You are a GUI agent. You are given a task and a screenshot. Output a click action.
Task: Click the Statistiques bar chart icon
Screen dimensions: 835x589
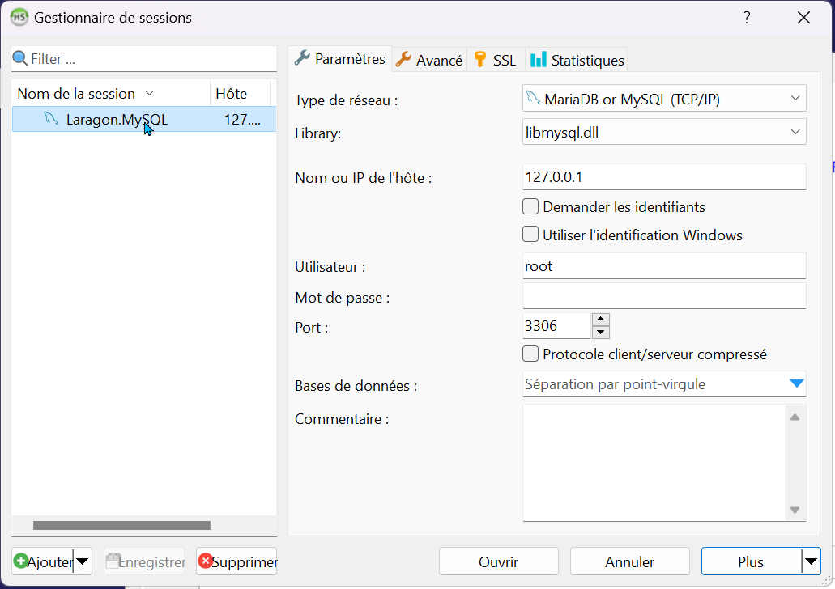538,60
